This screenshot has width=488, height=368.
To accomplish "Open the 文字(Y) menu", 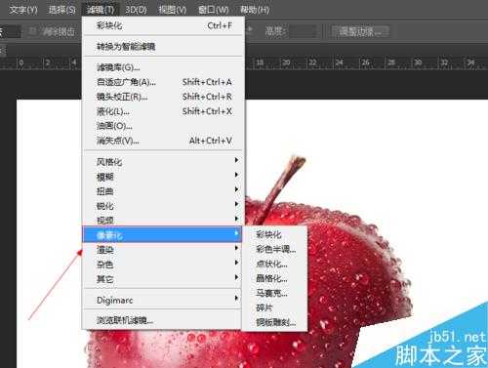I will click(x=23, y=10).
